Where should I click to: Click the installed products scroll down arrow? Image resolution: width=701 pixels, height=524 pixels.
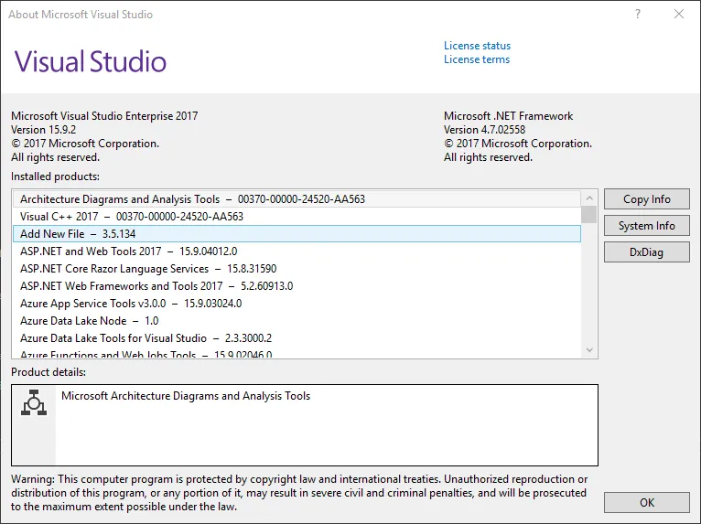[x=589, y=350]
